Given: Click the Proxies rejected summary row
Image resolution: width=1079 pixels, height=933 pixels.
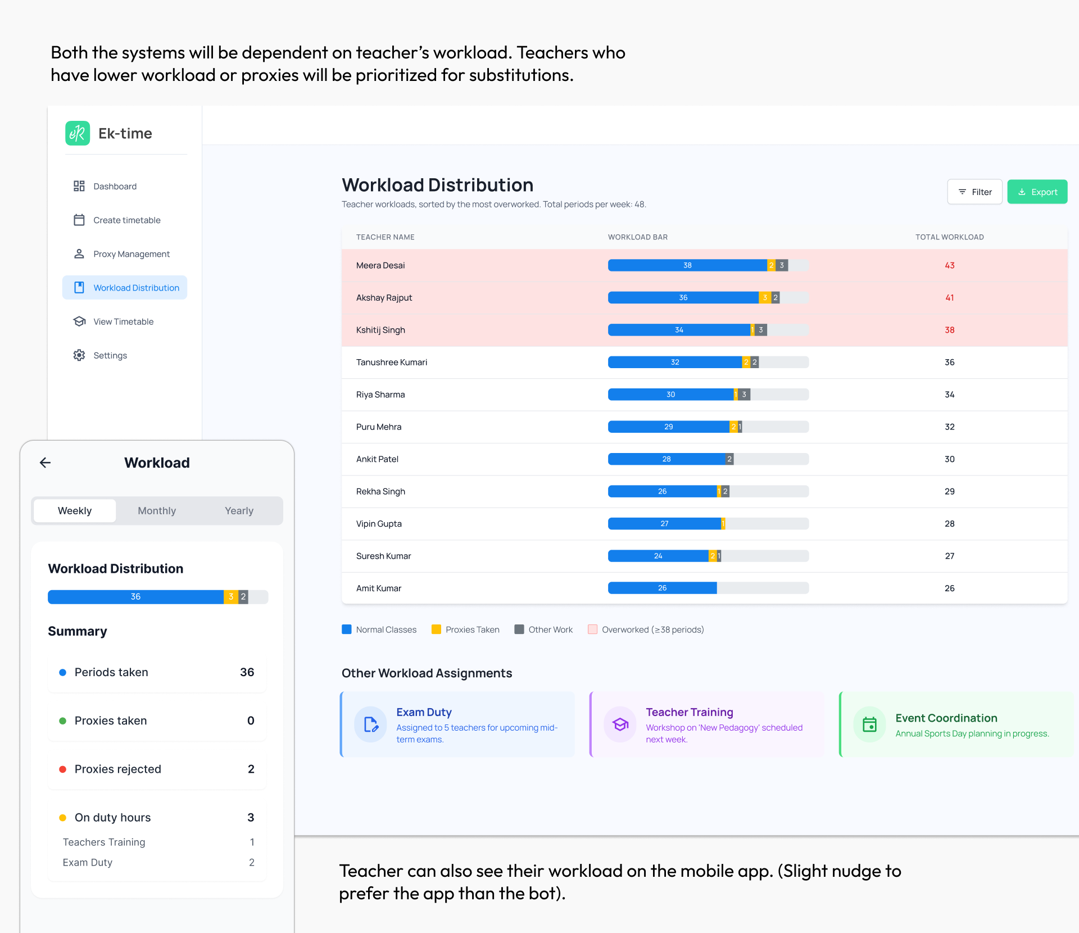Looking at the screenshot, I should [x=157, y=769].
